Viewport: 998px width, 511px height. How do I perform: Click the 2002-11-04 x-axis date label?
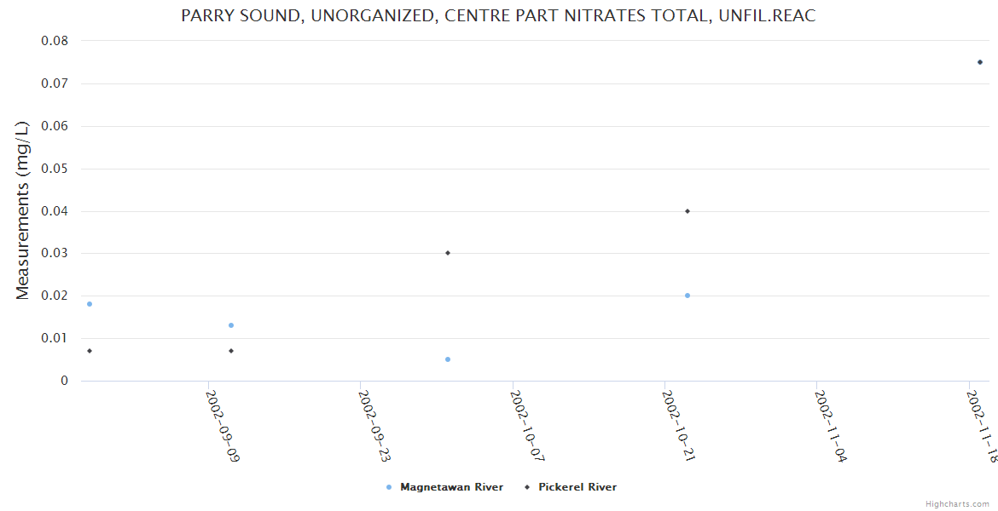[x=832, y=426]
